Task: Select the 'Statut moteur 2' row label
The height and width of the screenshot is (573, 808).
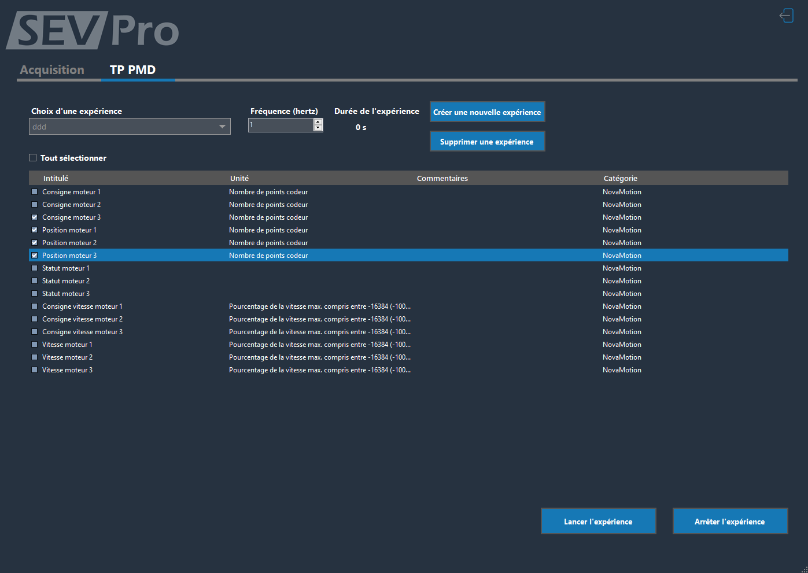Action: pos(66,281)
